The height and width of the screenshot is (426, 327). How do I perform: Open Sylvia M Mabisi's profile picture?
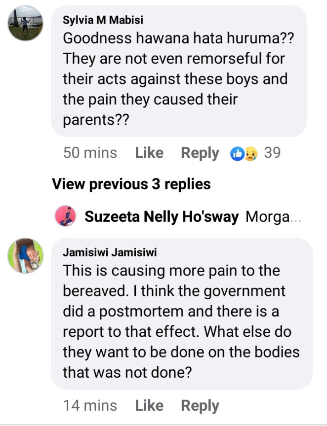coord(25,23)
